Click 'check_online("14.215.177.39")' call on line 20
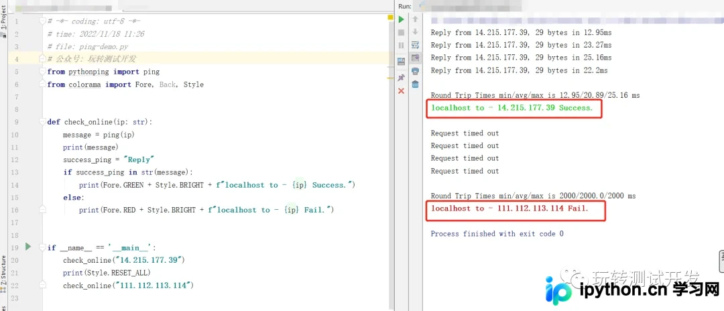 pos(124,260)
